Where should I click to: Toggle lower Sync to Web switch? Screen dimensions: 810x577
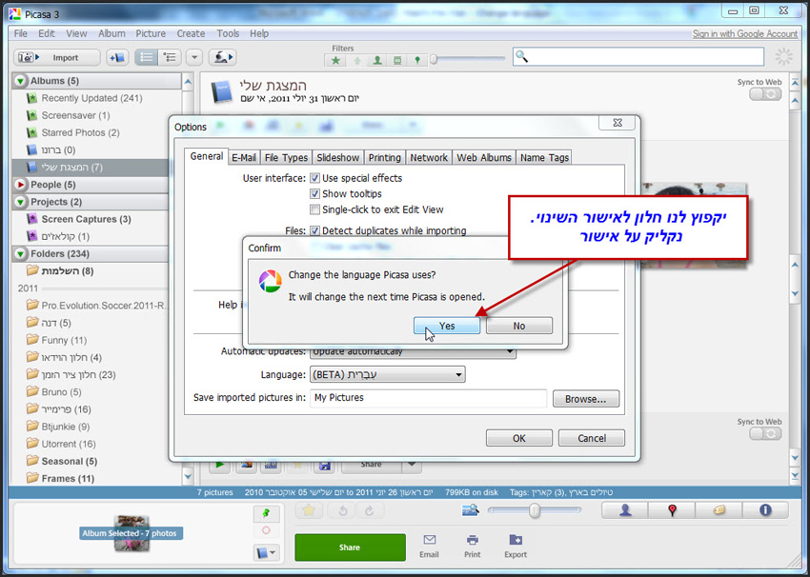[x=765, y=433]
